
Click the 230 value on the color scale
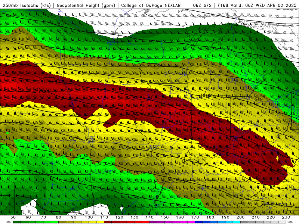[x=286, y=217]
